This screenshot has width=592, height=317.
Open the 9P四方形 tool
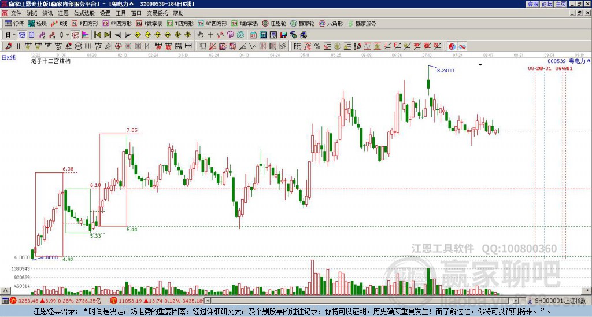117,23
